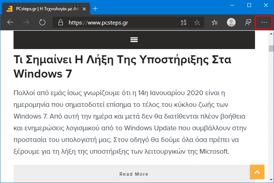
Task: Click the address bar URL
Action: click(x=98, y=23)
